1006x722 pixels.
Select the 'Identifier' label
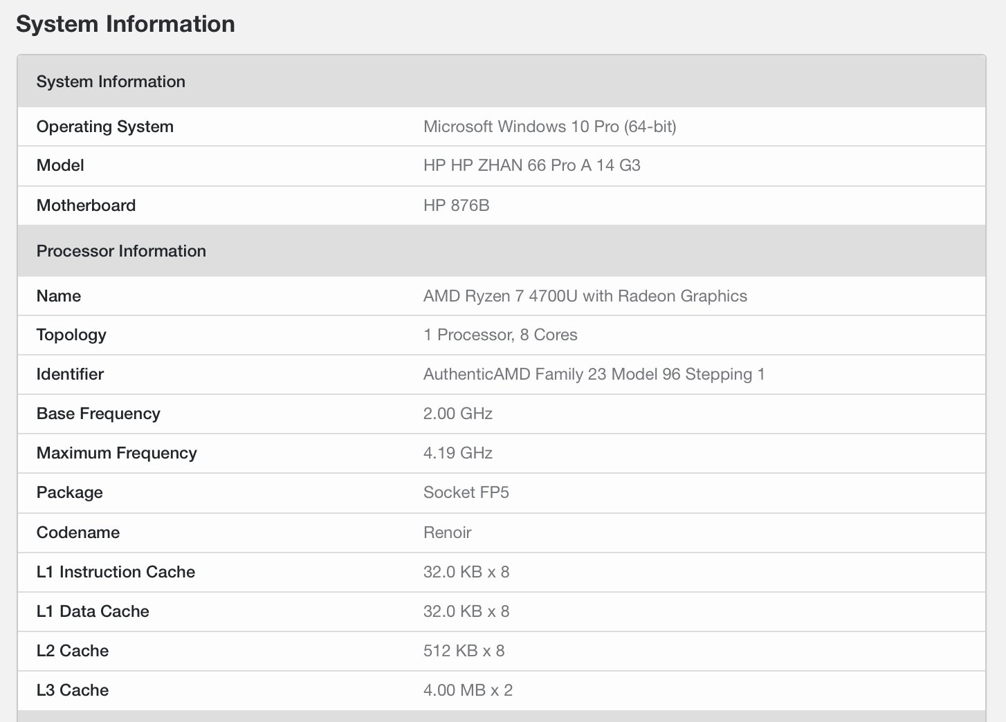[70, 374]
